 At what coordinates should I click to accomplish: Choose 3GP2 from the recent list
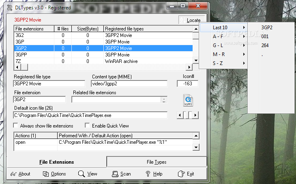[271, 28]
